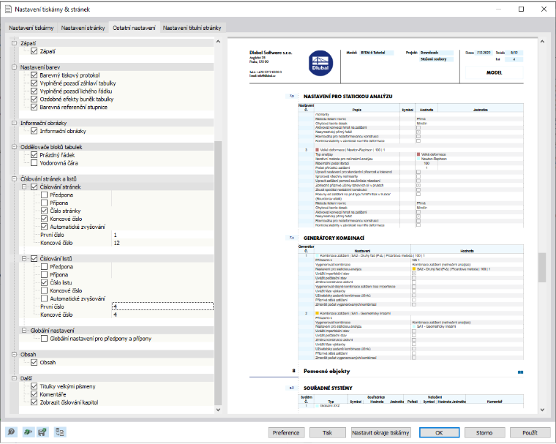The width and height of the screenshot is (556, 444).
Task: Toggle Barevná referenční stupnice checkbox
Action: (34, 107)
